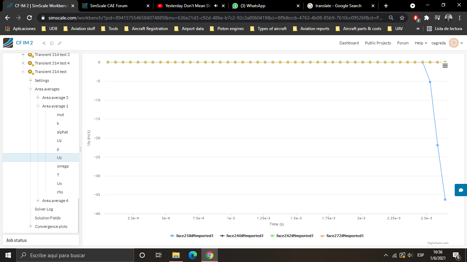Click the browser address bar
The image size is (467, 262).
(215, 18)
